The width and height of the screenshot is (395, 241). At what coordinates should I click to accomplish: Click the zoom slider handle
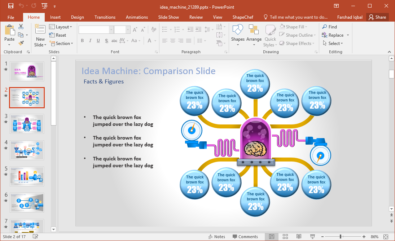pyautogui.click(x=340, y=237)
